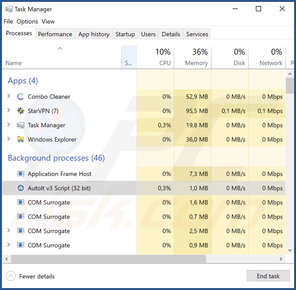Expand the StarVPN (7) process group
This screenshot has height=290, width=296.
pyautogui.click(x=9, y=110)
